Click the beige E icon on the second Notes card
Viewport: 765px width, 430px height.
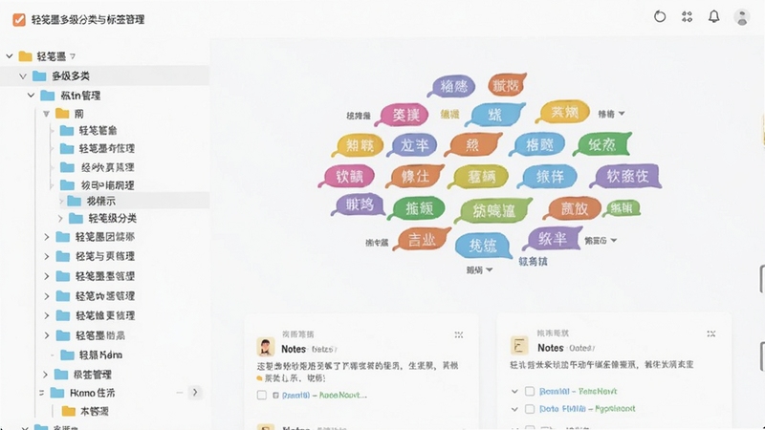[x=518, y=345]
